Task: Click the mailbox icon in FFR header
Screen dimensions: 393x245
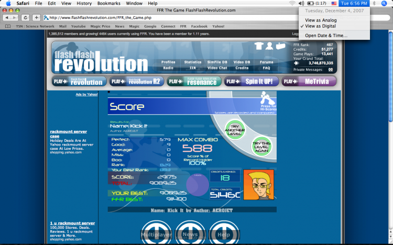Action: 280,46
